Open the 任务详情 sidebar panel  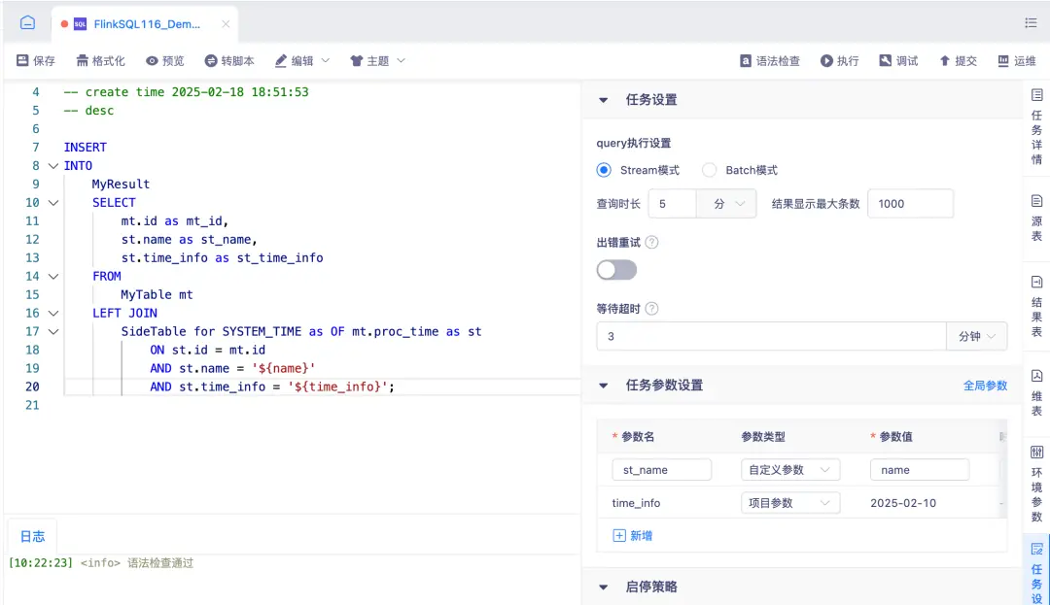click(1036, 127)
